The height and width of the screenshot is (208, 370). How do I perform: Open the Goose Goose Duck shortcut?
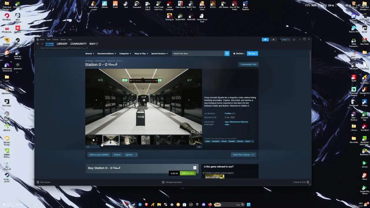click(x=202, y=18)
